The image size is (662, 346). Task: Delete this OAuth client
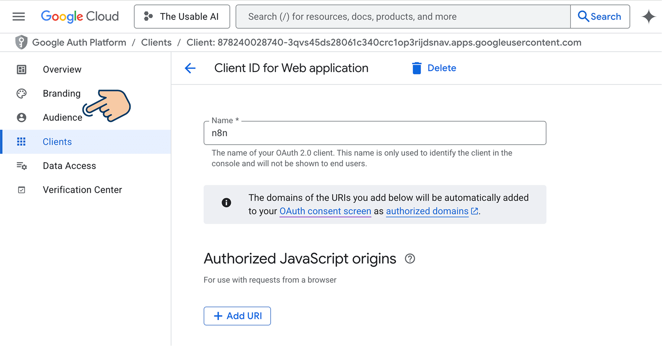[x=434, y=68]
